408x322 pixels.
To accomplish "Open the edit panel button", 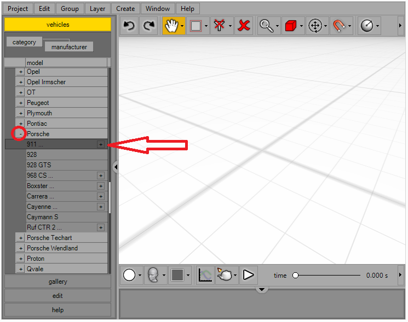I will click(58, 296).
